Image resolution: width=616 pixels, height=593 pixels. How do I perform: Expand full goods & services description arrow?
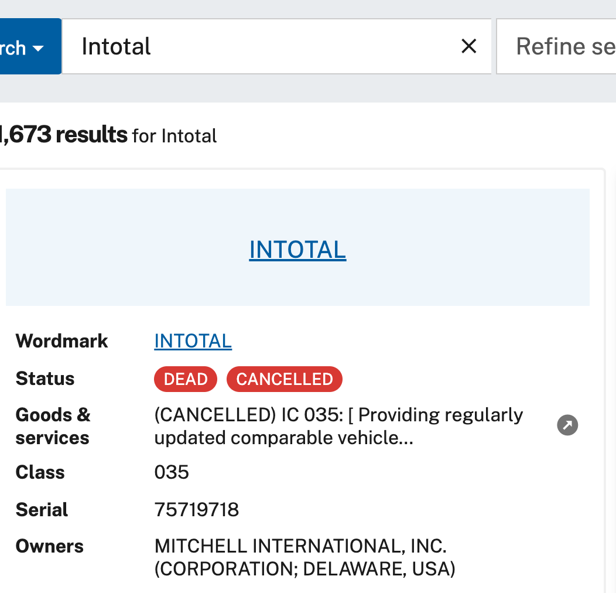click(567, 425)
